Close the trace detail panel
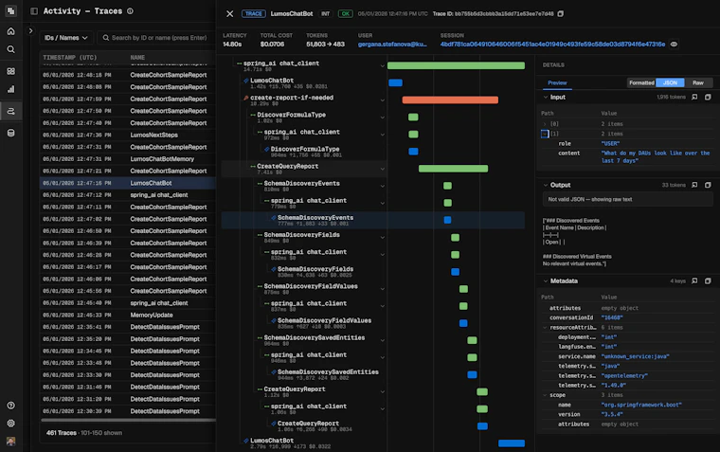 (230, 14)
